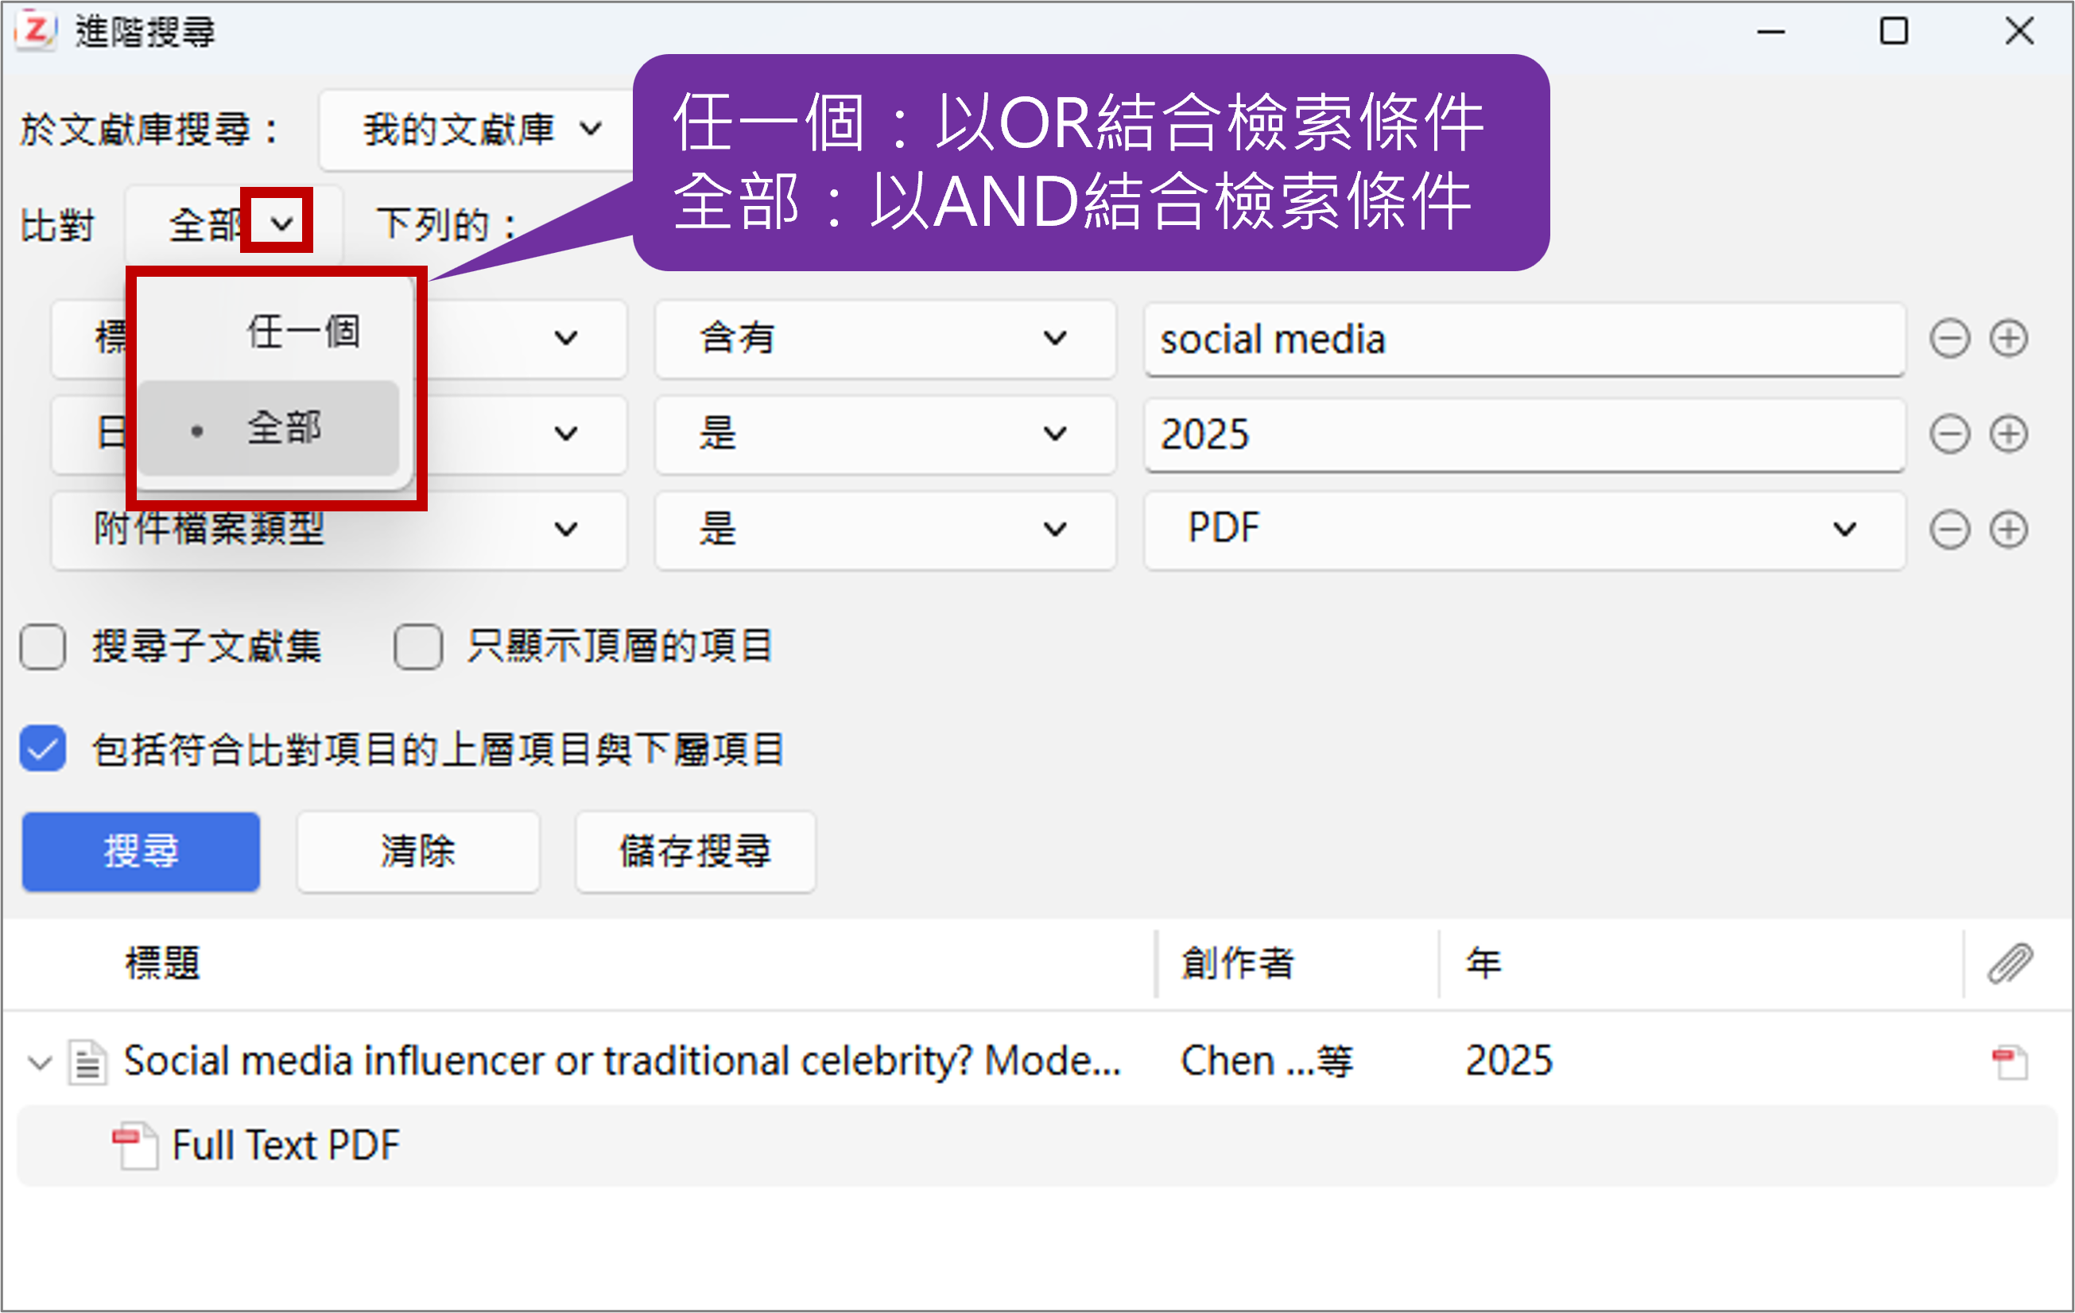Check 只顯示頂層的項目 option

418,647
